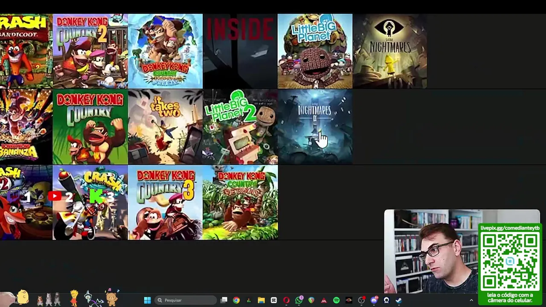Image resolution: width=546 pixels, height=307 pixels.
Task: Select the original Donkey Kong Country cover
Action: (x=90, y=127)
